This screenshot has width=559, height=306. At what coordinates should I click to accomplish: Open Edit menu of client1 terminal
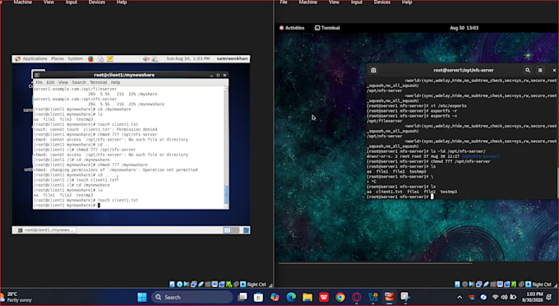click(x=50, y=82)
